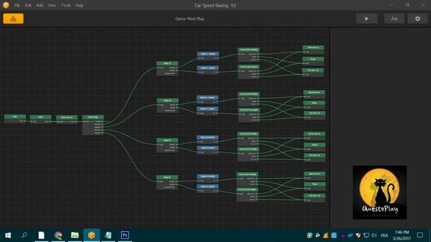Image resolution: width=431 pixels, height=242 pixels.
Task: Open the Add menu
Action: (40, 5)
